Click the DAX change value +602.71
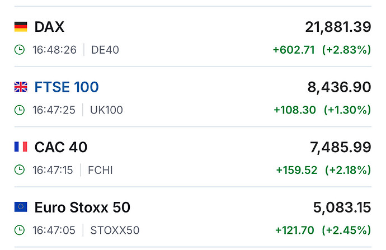Viewport: 386px width, 250px height. pos(294,50)
